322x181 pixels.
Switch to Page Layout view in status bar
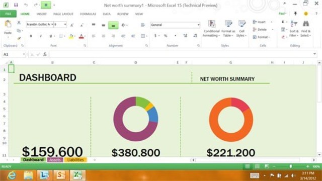coord(257,166)
